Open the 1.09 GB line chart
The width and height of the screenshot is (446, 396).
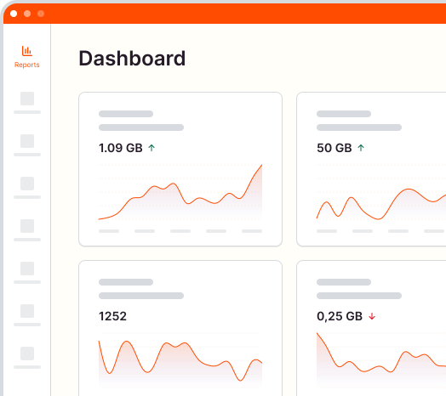[180, 192]
